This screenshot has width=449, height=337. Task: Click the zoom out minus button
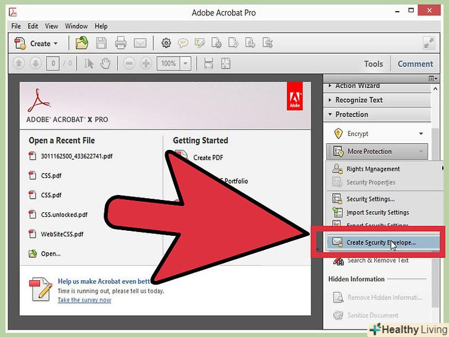[x=129, y=64]
